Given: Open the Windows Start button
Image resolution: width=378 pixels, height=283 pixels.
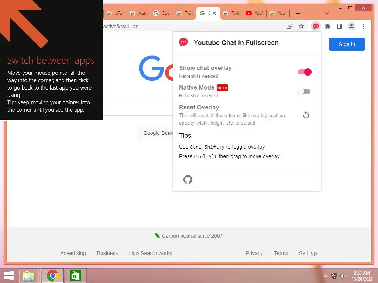Looking at the screenshot, I should click(x=9, y=276).
